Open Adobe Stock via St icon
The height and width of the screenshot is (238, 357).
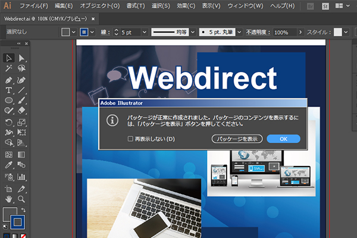click(x=325, y=6)
